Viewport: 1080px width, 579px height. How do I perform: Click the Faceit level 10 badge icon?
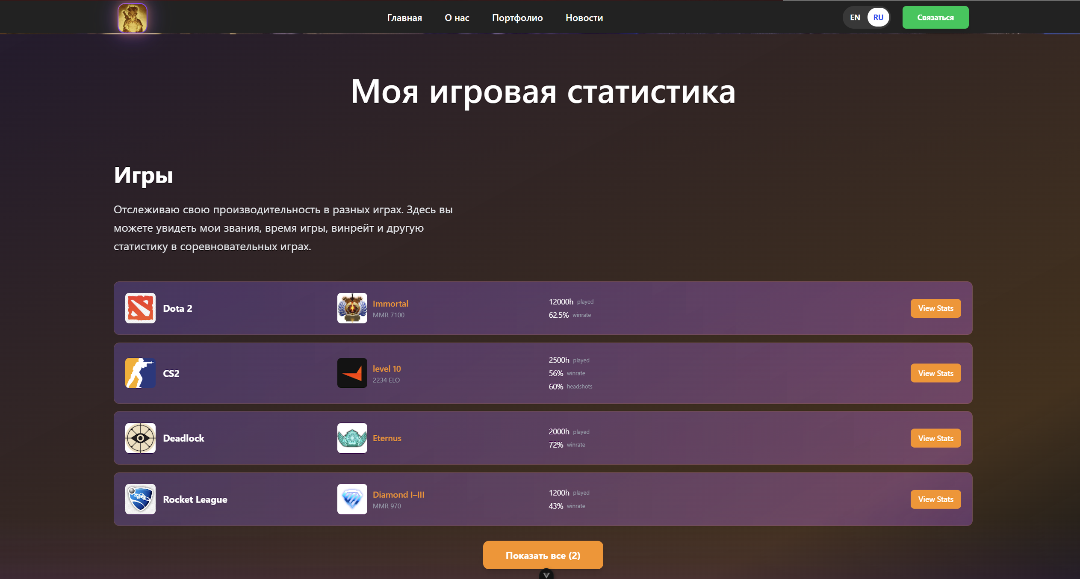click(x=352, y=373)
